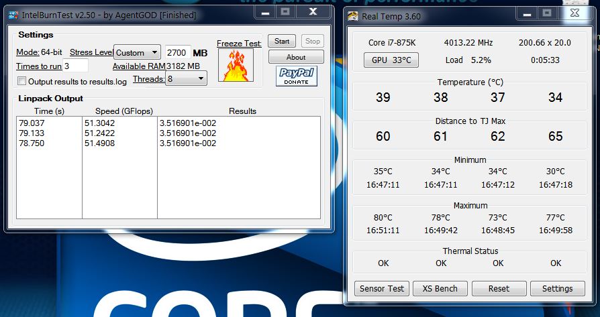This screenshot has height=317, width=600.
Task: Select the 51.4908 GFlops value
Action: (99, 143)
